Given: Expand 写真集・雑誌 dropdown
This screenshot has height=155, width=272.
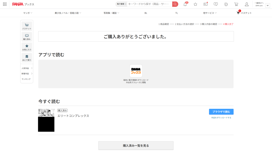Looking at the screenshot, I should [x=111, y=13].
